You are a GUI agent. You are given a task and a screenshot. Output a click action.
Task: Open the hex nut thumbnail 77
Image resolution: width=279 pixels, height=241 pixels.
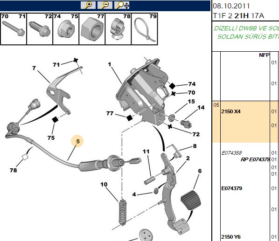(x=92, y=29)
